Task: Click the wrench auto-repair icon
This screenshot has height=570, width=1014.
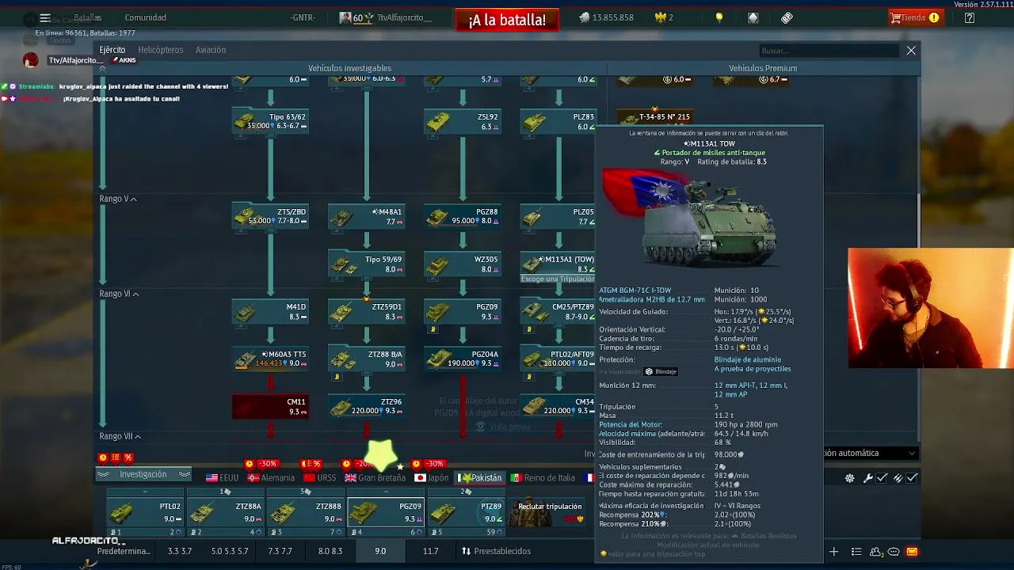Action: coord(868,478)
